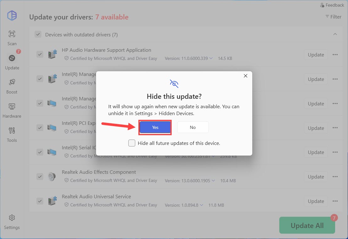
Task: Enable hide all future updates checkbox
Action: coord(132,143)
